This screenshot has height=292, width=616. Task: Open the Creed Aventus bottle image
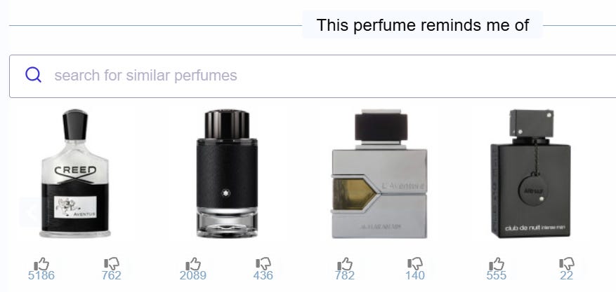(75, 174)
